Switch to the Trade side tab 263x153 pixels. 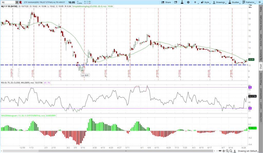click(261, 8)
